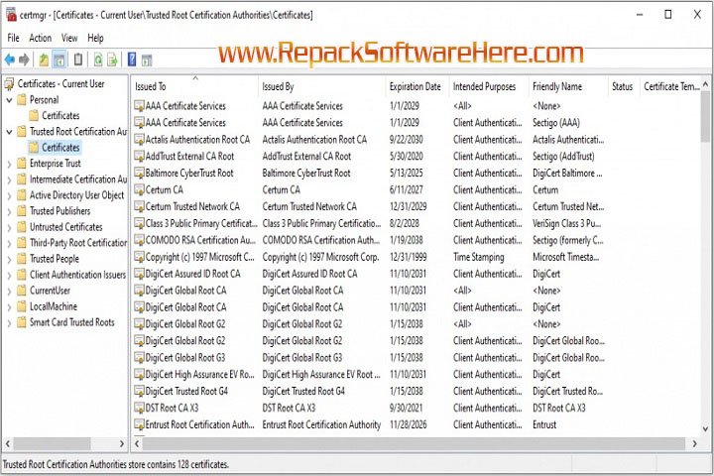The width and height of the screenshot is (714, 476).
Task: Click expiration date '12/31/1999'
Action: coord(408,258)
